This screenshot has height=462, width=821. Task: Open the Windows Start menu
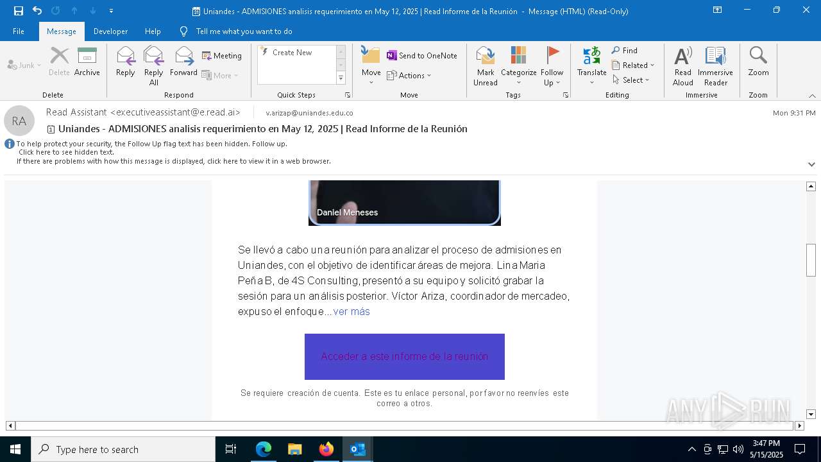[x=15, y=449]
